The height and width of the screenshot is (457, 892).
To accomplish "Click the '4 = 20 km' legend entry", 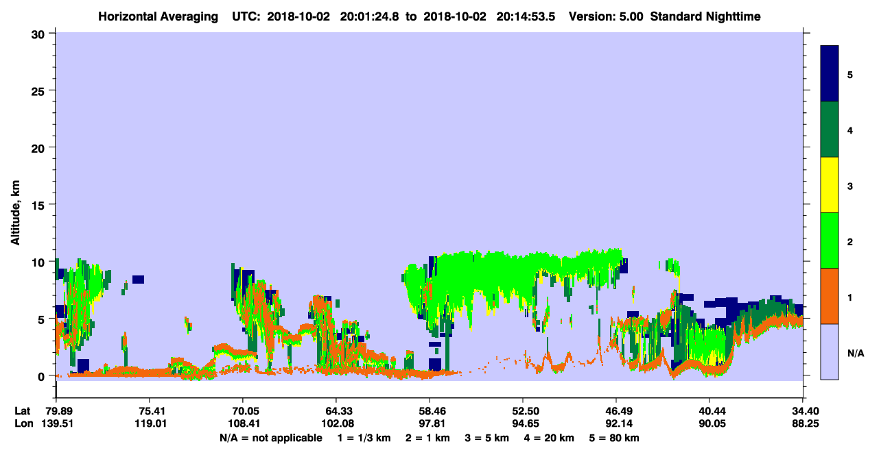I will 550,438.
